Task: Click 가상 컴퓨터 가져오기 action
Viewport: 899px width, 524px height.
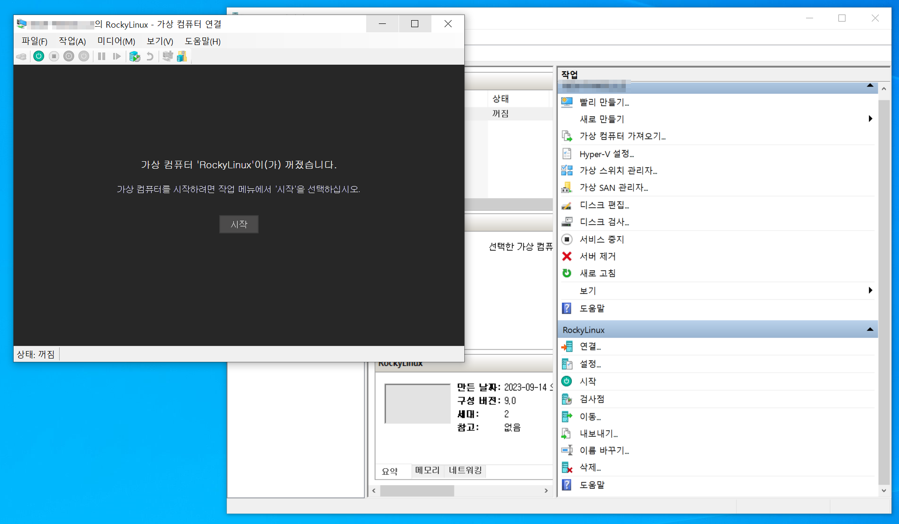Action: (622, 136)
